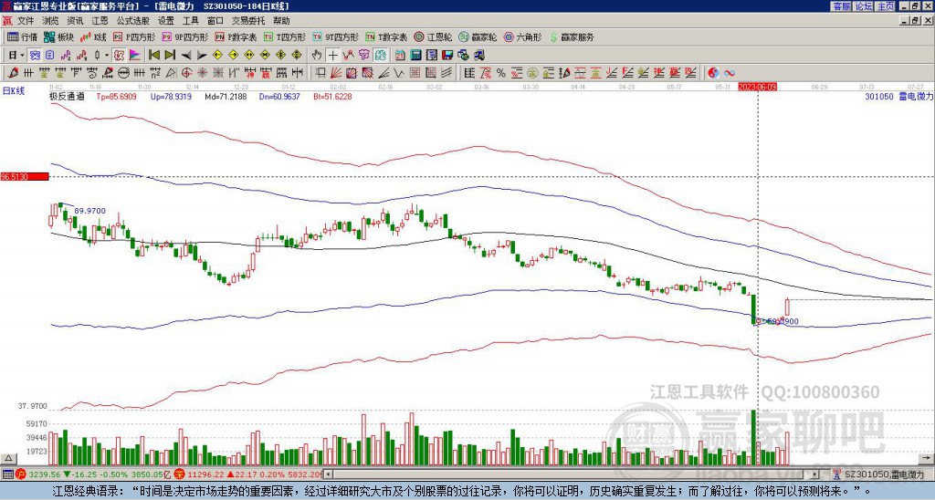935x500 pixels.
Task: Jump to first bar with green skip-back icon
Action: click(x=153, y=56)
